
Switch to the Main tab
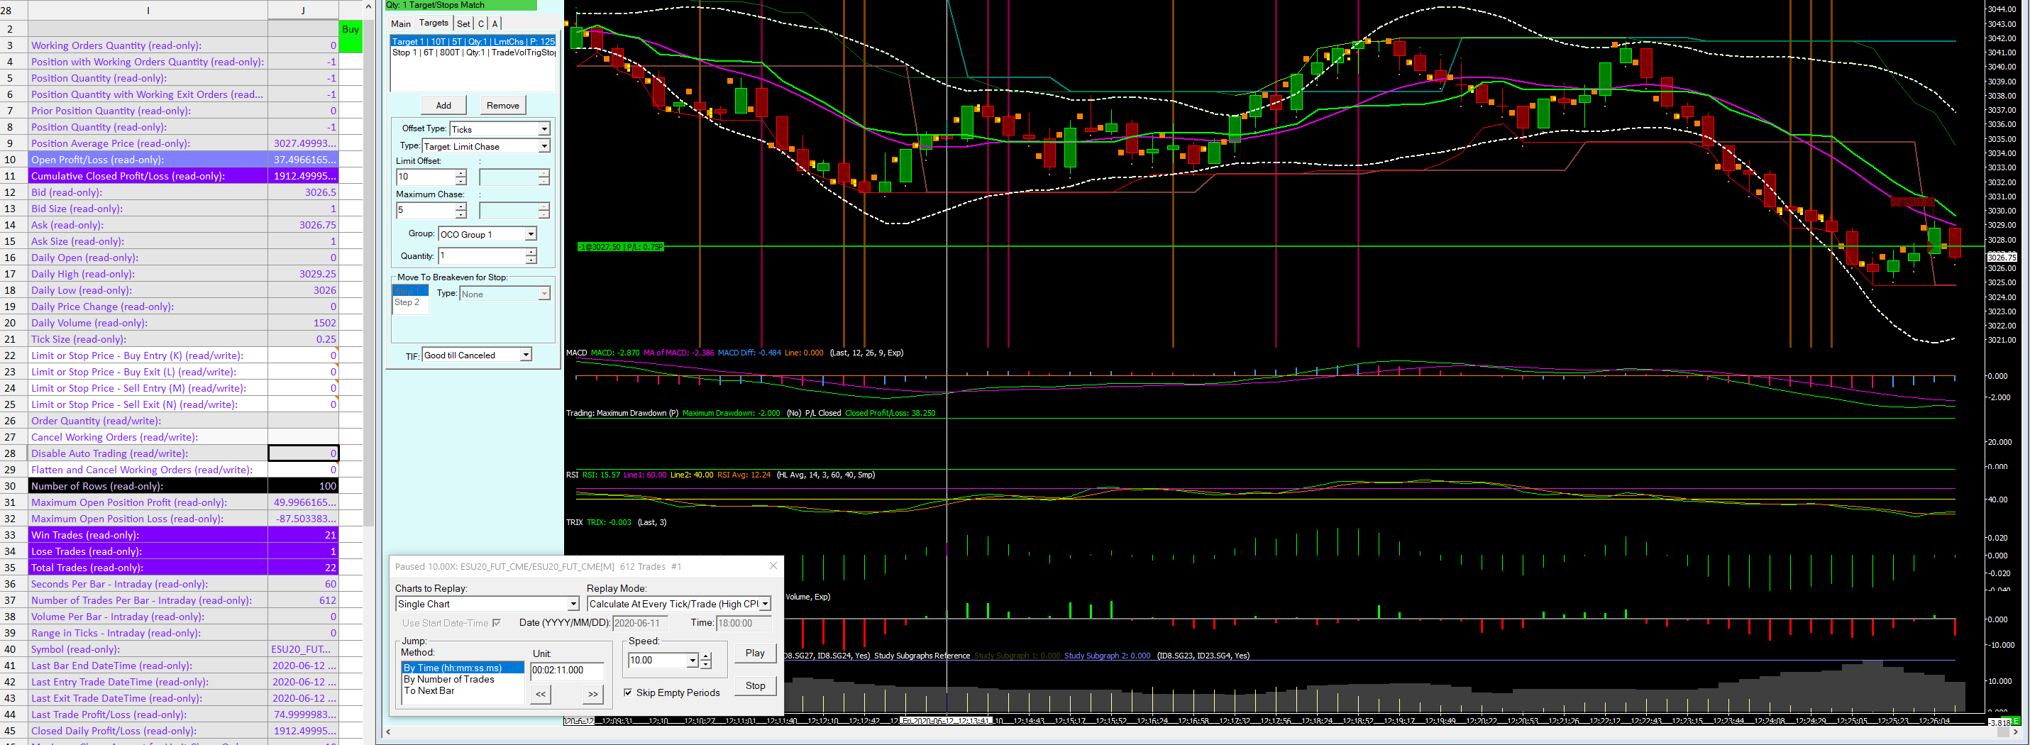click(400, 23)
